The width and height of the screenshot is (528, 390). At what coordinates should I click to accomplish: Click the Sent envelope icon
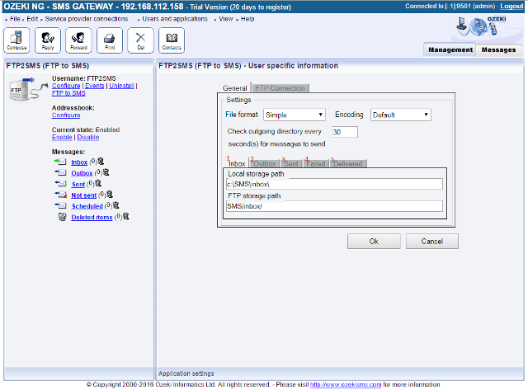click(60, 184)
